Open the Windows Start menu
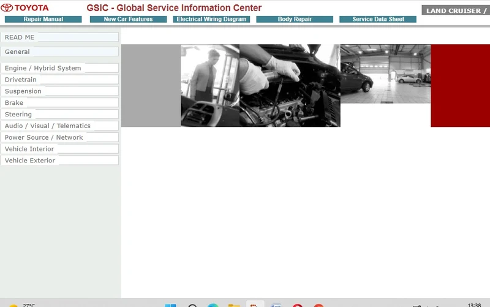Screen dimensions: 490x307 171,305
